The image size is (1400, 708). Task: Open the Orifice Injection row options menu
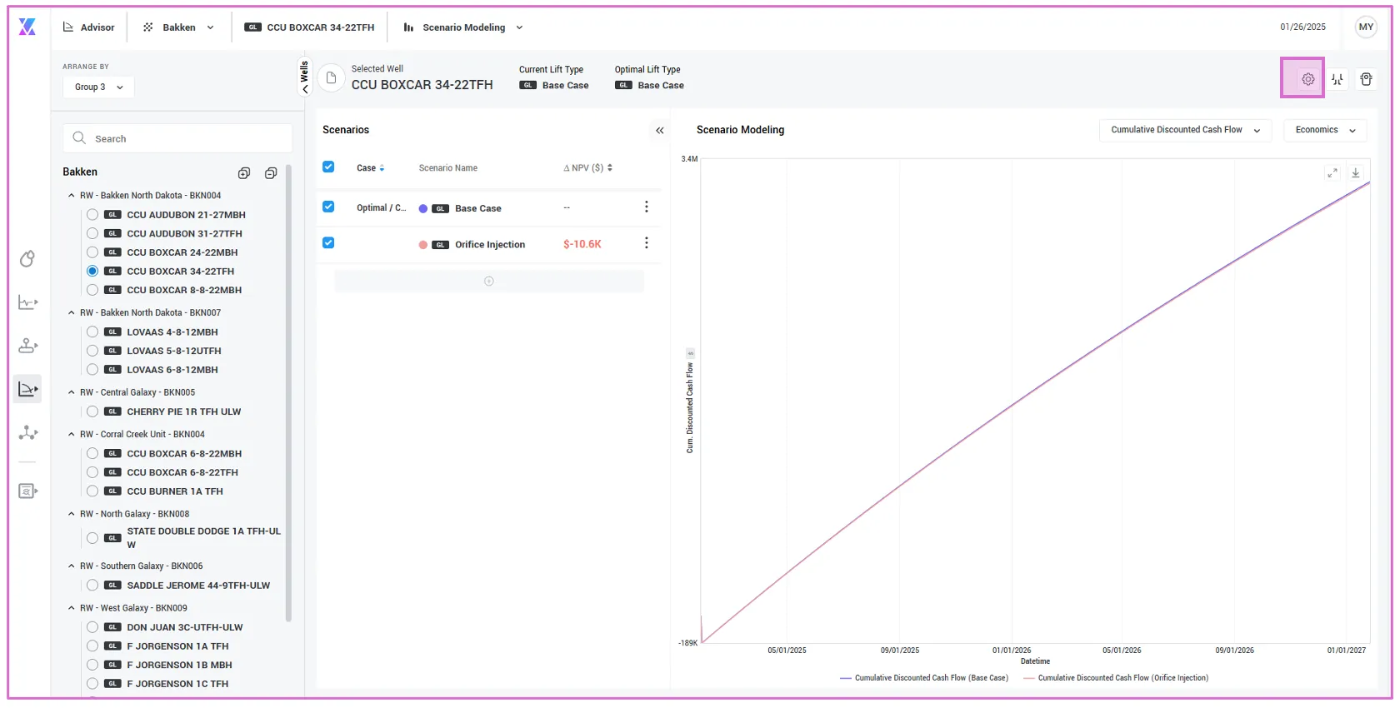646,243
